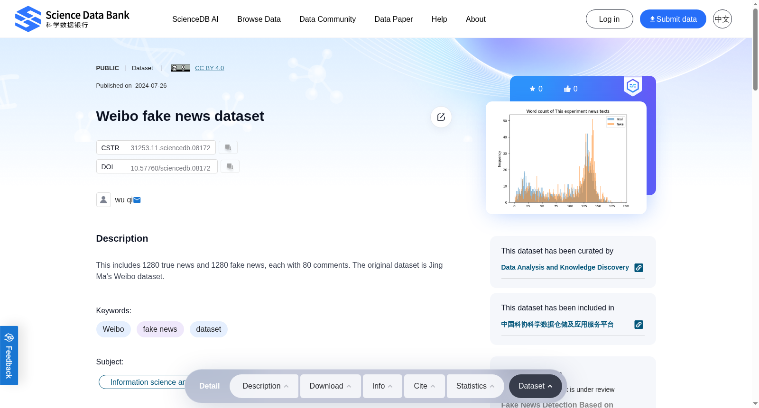Open the word count chart thumbnail
759x408 pixels.
pyautogui.click(x=566, y=158)
